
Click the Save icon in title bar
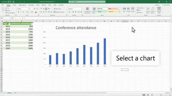click(x=13, y=2)
